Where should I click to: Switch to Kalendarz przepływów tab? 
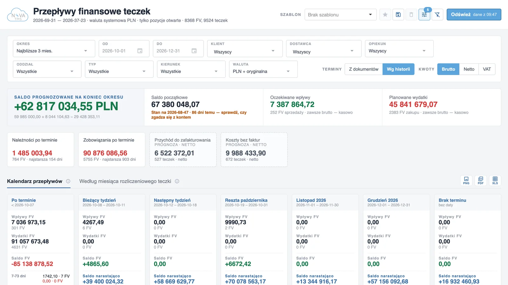pyautogui.click(x=35, y=181)
